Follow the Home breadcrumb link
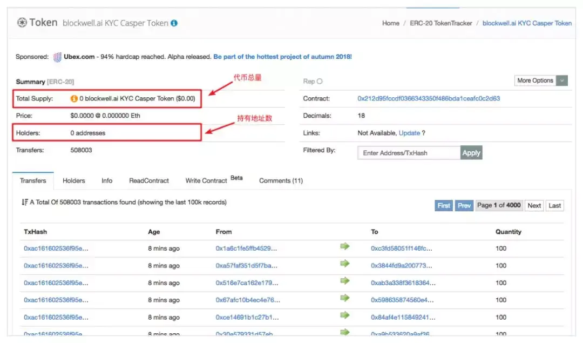The image size is (583, 343). [x=391, y=23]
